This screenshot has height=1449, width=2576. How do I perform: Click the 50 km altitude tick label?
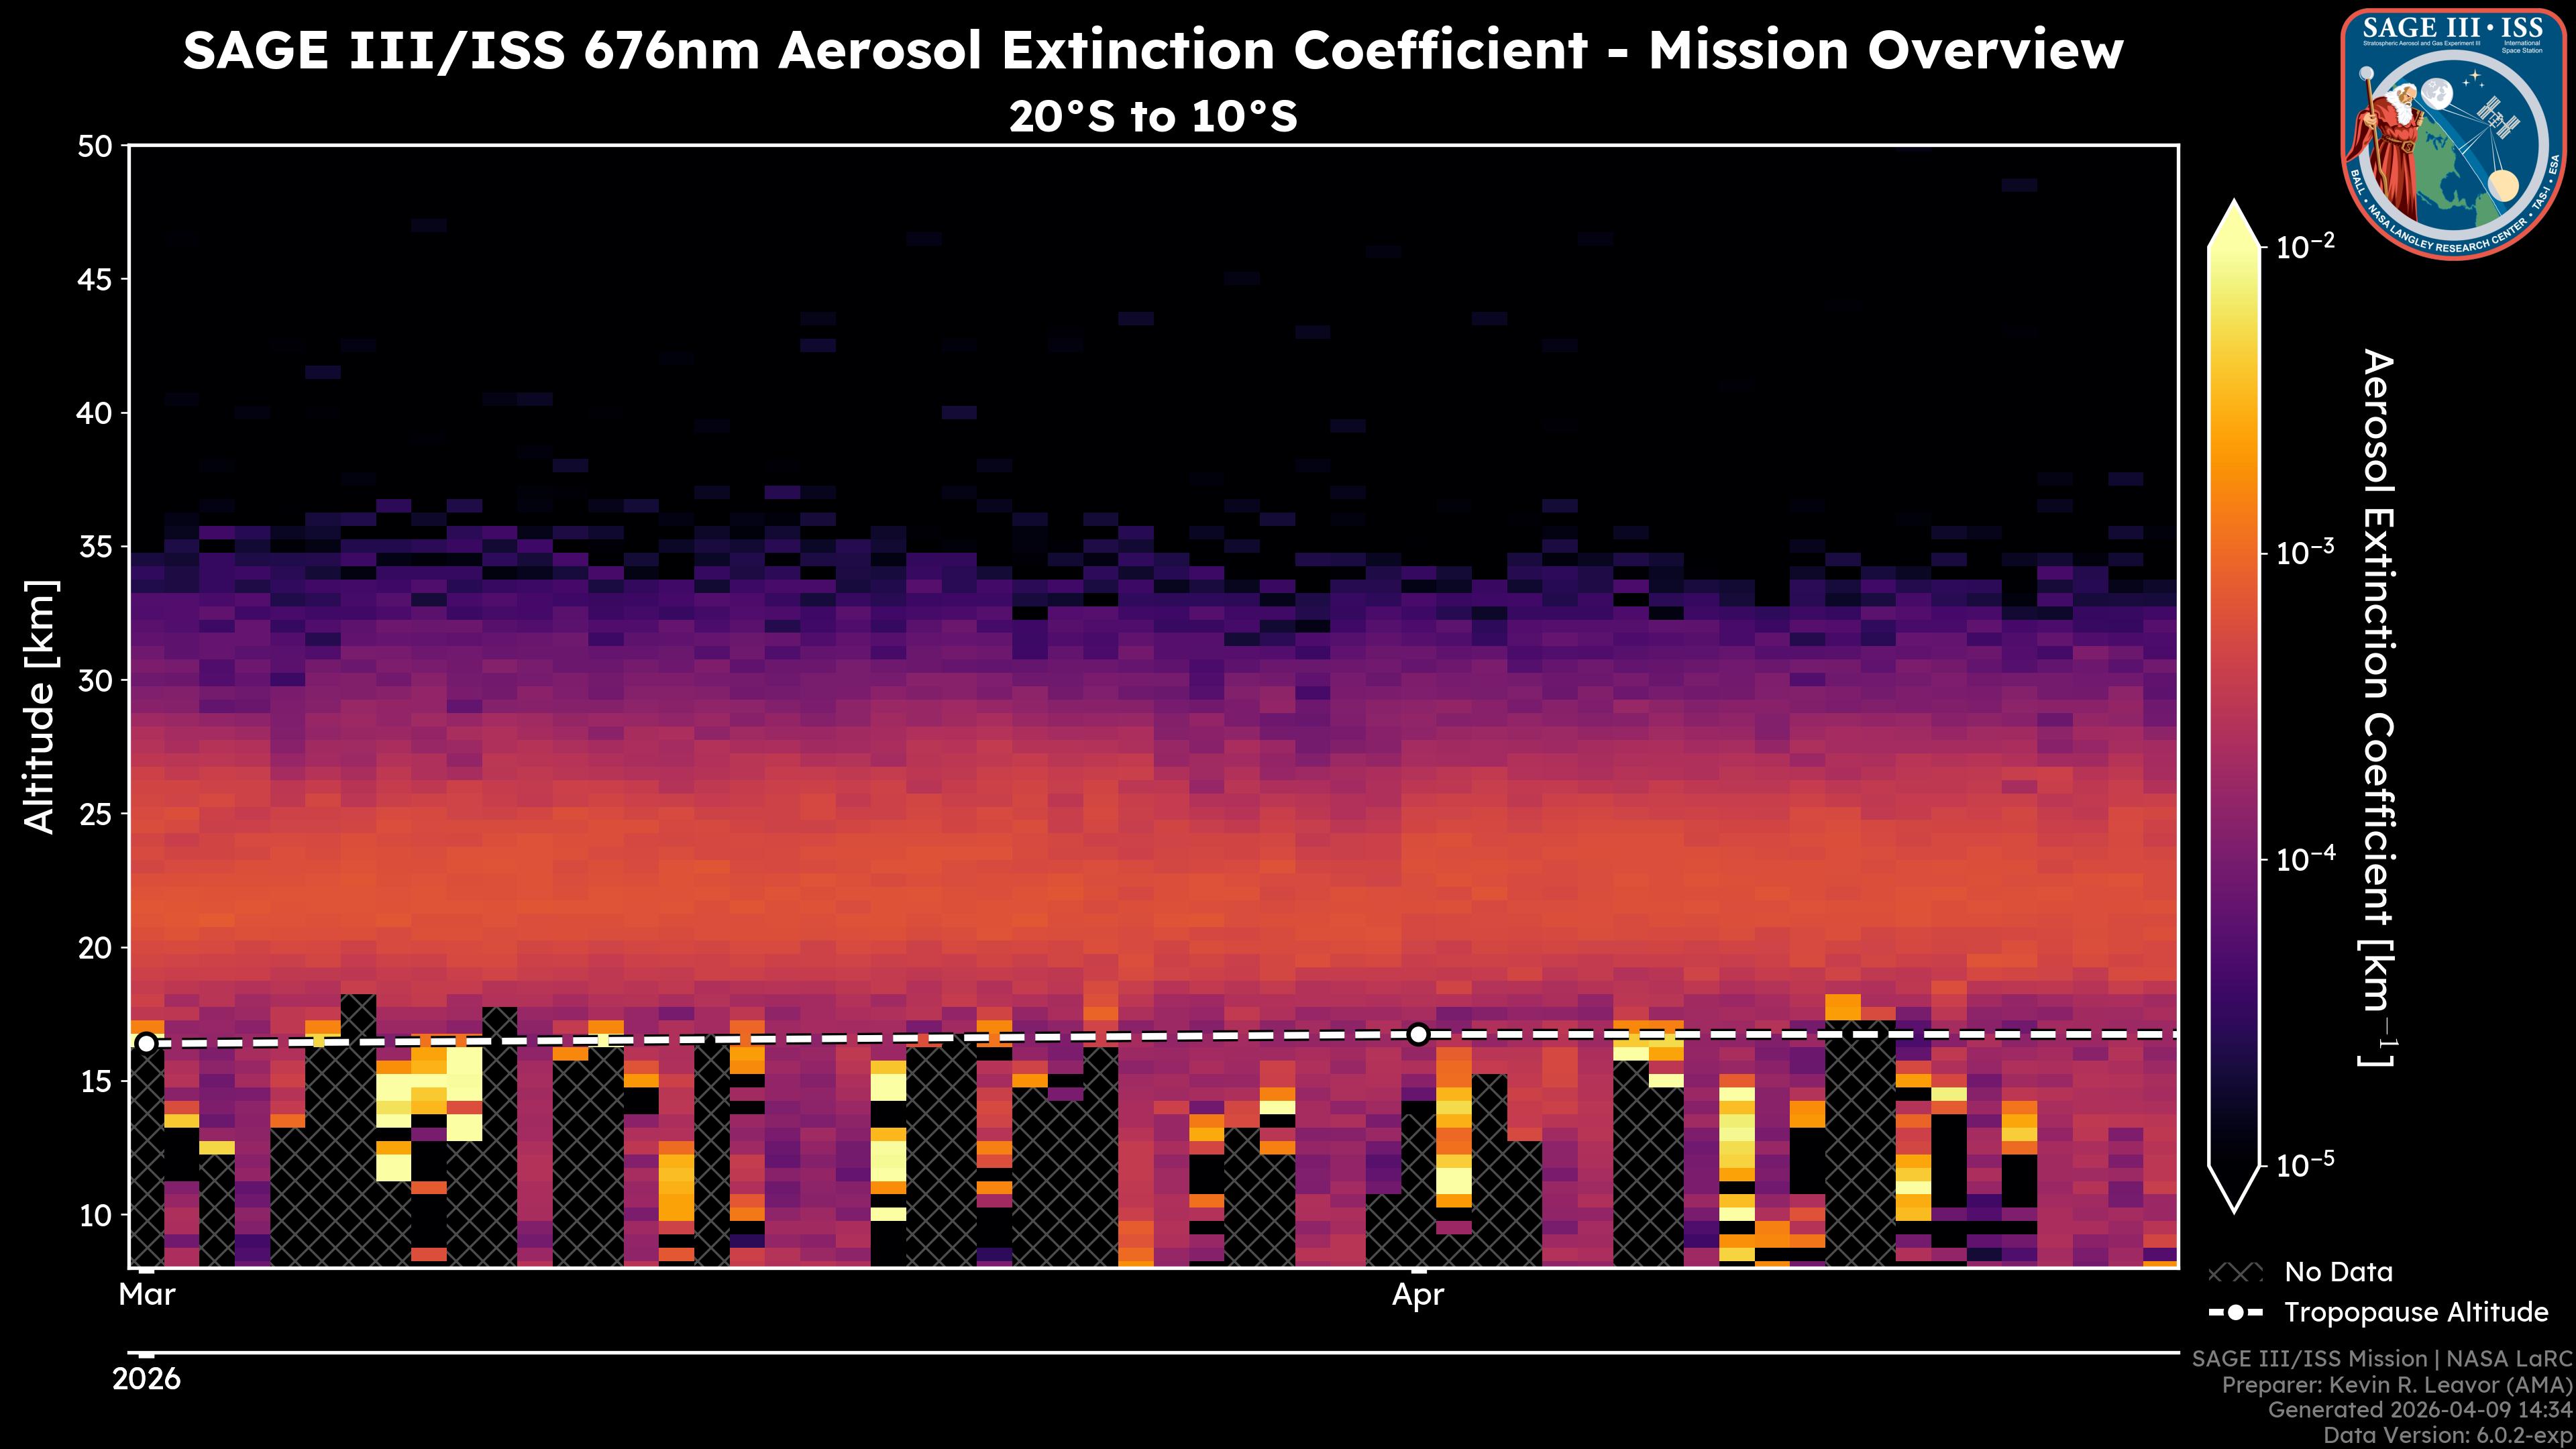point(95,147)
